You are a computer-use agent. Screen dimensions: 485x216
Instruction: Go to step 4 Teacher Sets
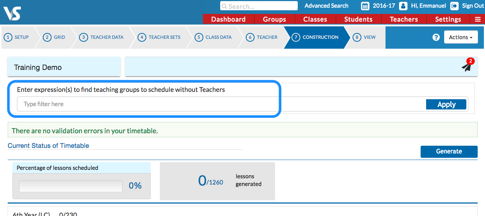point(159,37)
